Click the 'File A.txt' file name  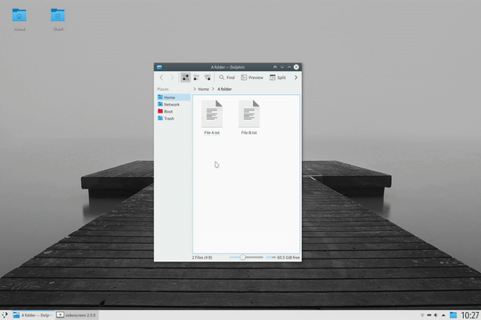point(212,132)
